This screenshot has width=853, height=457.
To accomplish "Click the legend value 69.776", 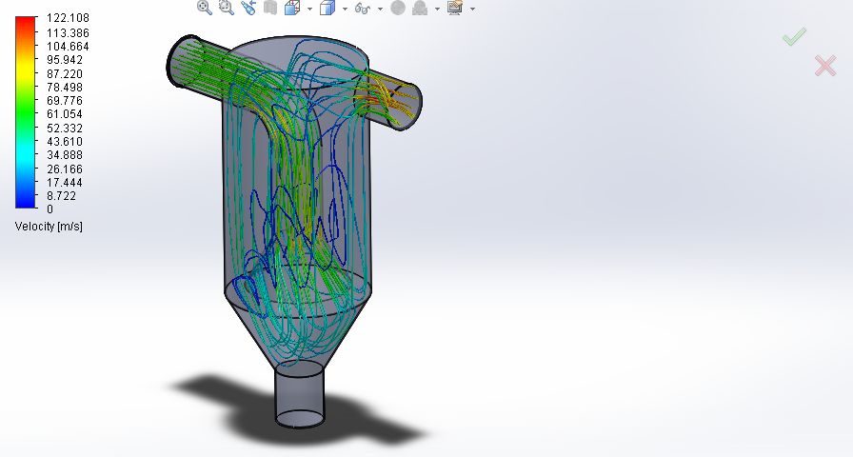I will pyautogui.click(x=65, y=101).
